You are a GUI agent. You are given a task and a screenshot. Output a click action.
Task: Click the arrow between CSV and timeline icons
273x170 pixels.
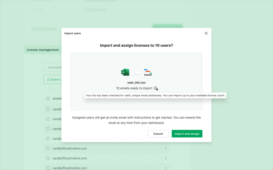(136, 73)
